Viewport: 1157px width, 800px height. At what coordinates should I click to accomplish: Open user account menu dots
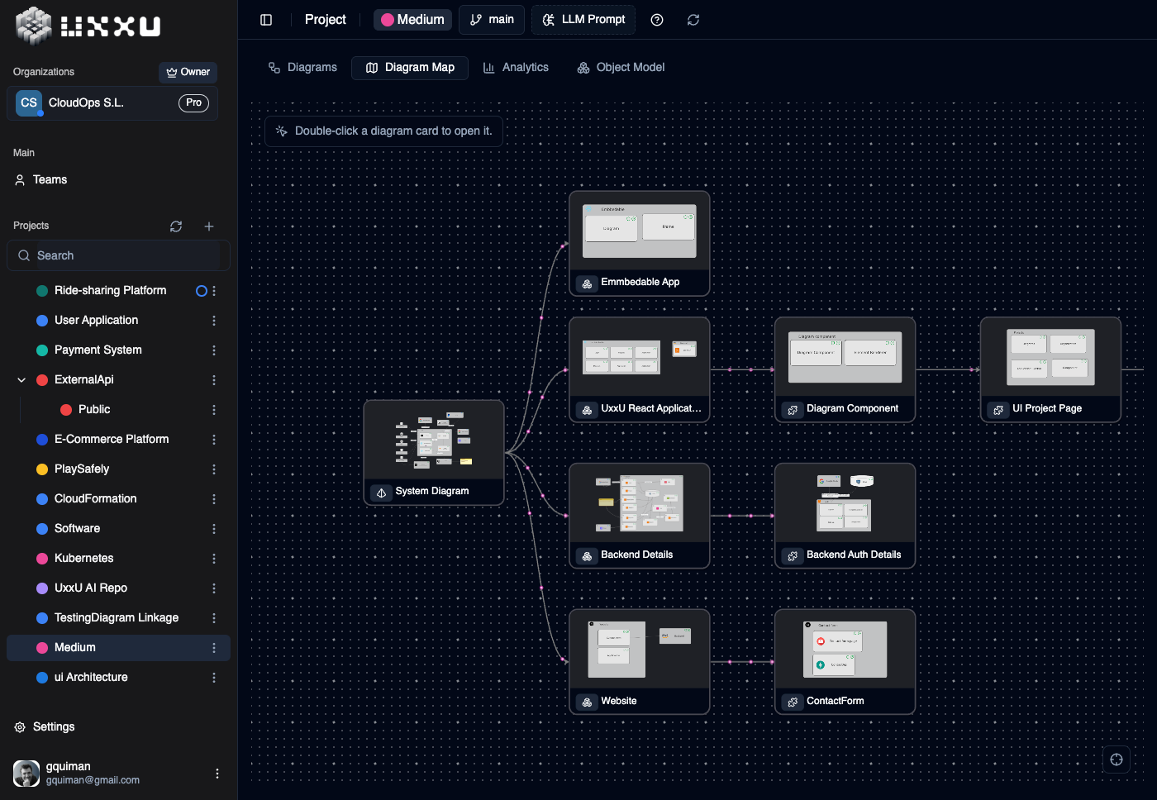[x=217, y=774]
